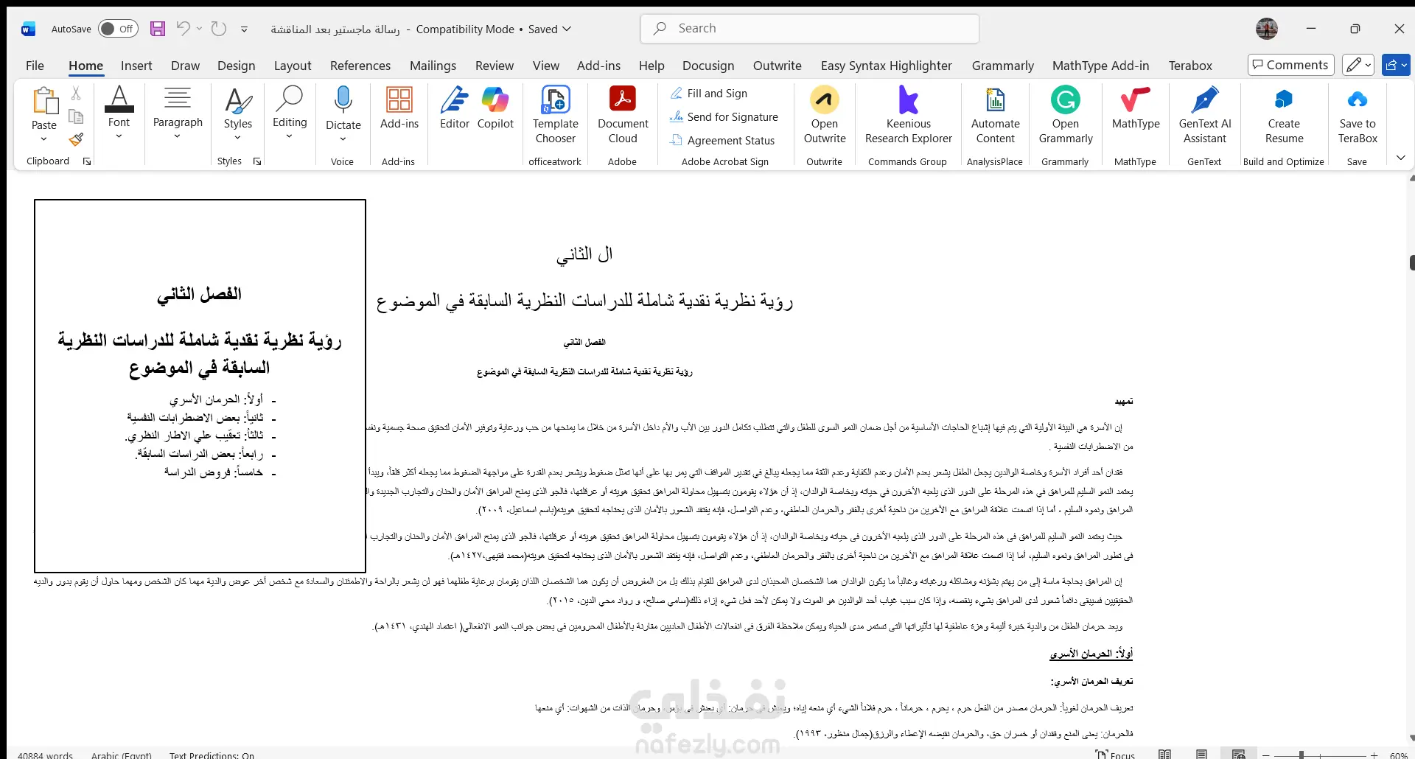This screenshot has width=1415, height=759.
Task: Select the Format Painter brush
Action: point(76,139)
